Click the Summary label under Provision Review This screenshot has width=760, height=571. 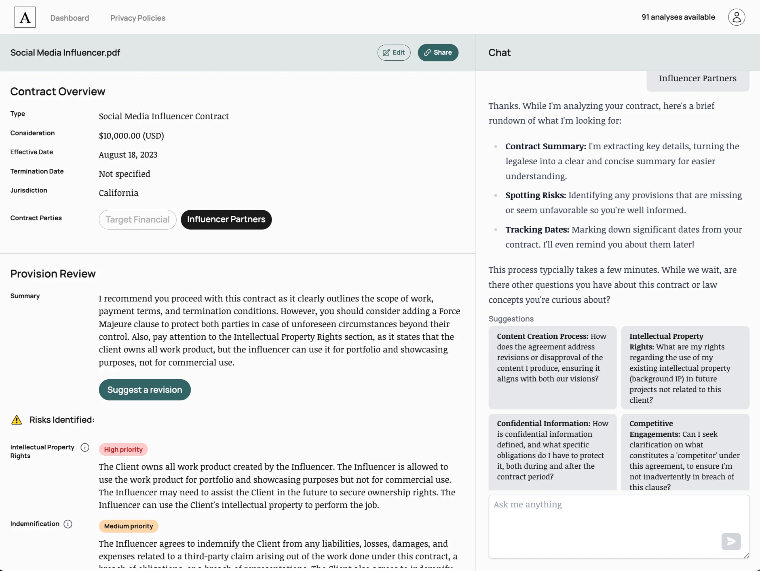pyautogui.click(x=25, y=296)
